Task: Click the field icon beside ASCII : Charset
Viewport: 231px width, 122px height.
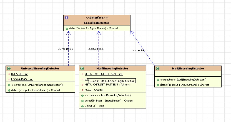Action: point(82,90)
